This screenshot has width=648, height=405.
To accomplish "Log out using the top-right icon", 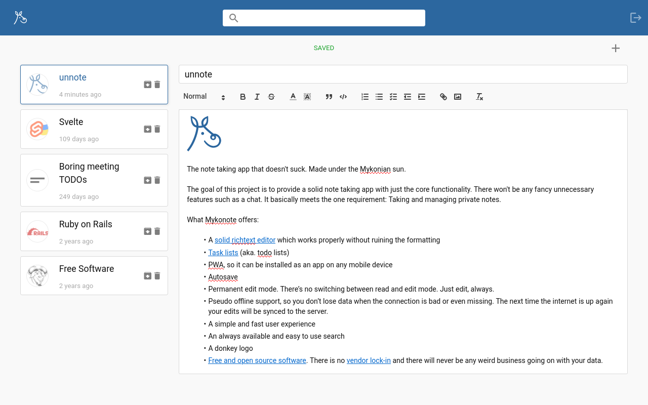I will coord(635,18).
